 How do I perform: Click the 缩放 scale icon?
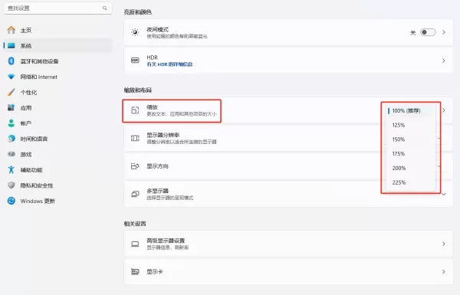coord(135,110)
